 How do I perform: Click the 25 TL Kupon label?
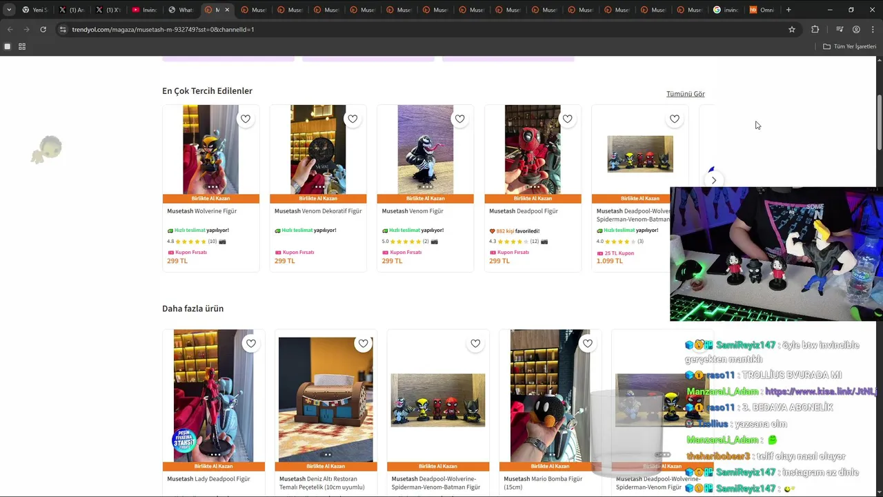click(x=615, y=253)
